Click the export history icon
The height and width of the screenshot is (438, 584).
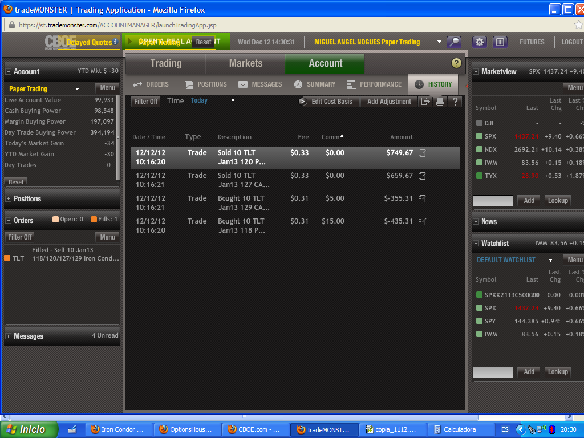[x=425, y=102]
